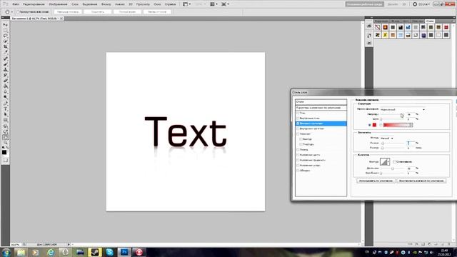Click Восстановить значения по умолчанию button
The image size is (457, 257).
[421, 181]
